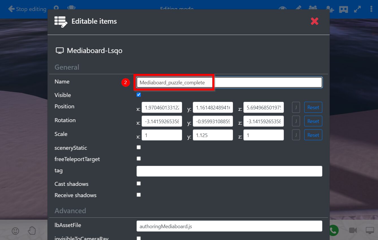
Task: Uncheck the Visible checkbox
Action: (139, 95)
